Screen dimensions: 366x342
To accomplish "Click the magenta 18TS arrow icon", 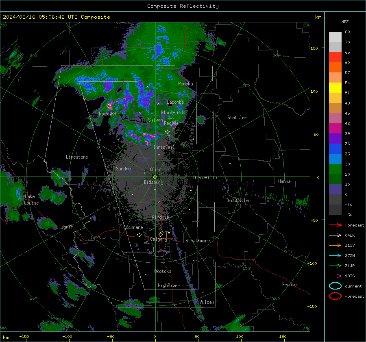I will pyautogui.click(x=335, y=276).
